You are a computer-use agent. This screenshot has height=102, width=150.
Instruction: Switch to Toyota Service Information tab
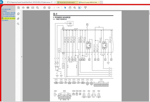[67, 2]
